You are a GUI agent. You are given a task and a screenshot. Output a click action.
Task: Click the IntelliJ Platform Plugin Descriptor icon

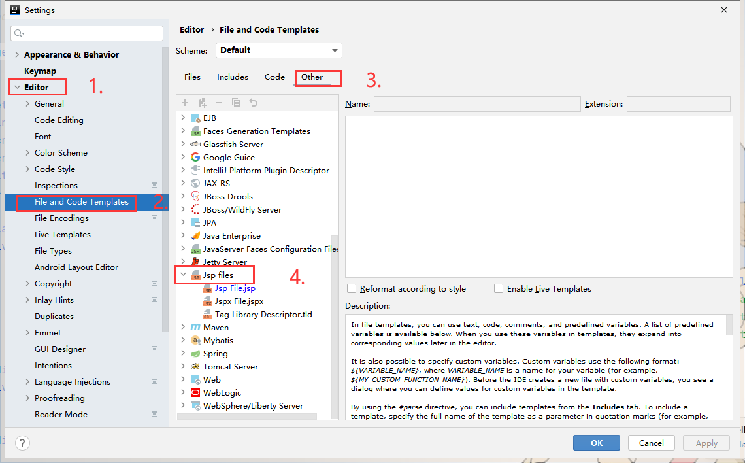[195, 170]
